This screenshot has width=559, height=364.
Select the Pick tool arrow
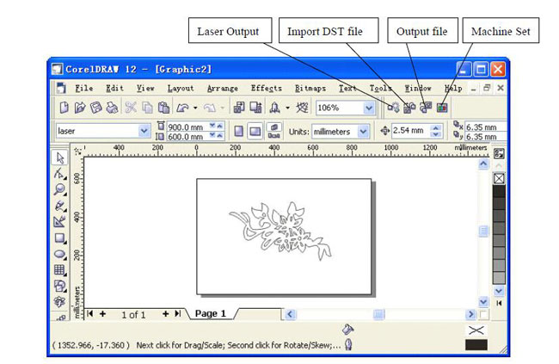pos(60,157)
